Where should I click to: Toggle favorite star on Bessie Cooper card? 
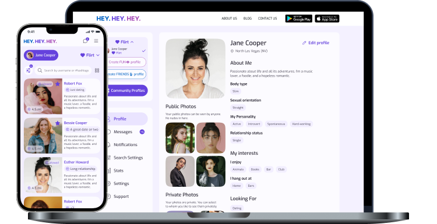58,123
